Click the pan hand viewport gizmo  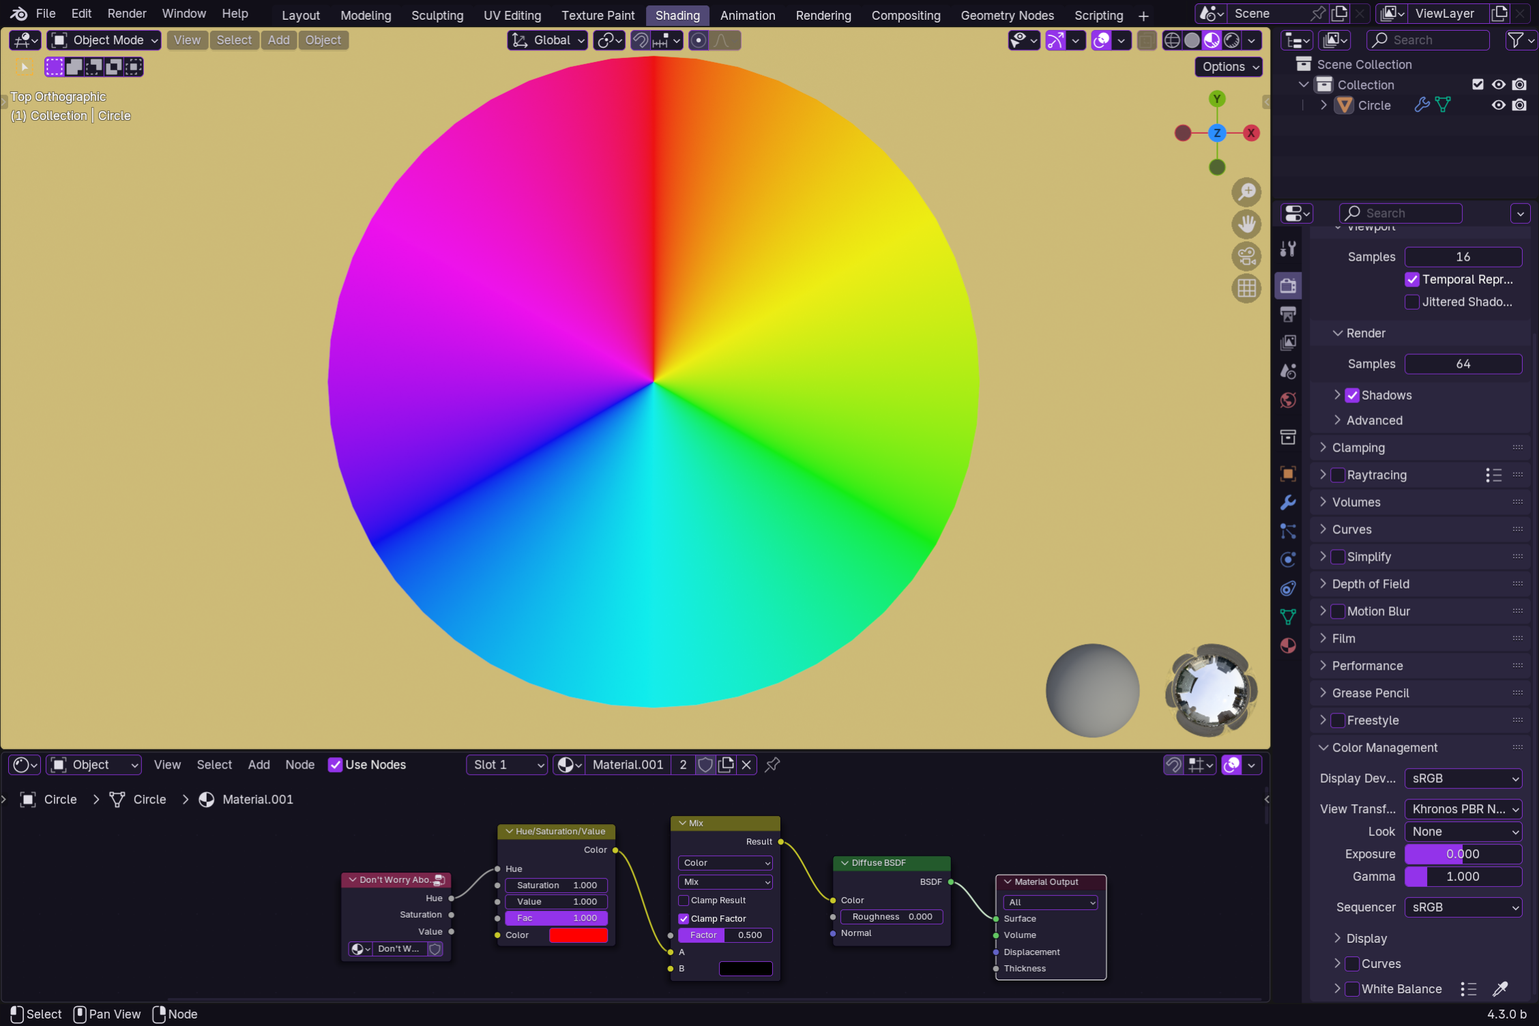coord(1246,224)
